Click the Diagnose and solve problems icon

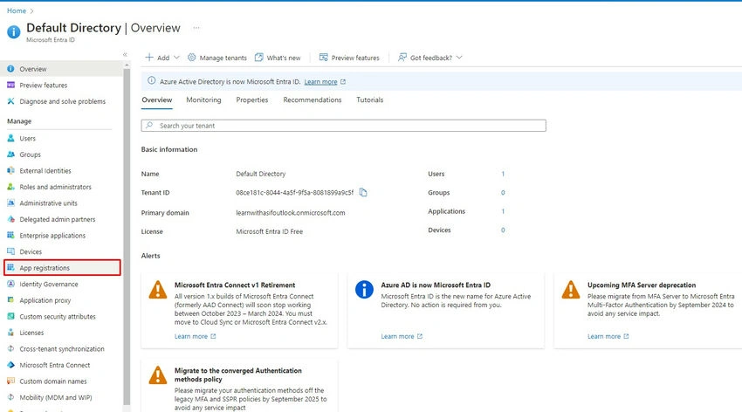click(x=10, y=101)
